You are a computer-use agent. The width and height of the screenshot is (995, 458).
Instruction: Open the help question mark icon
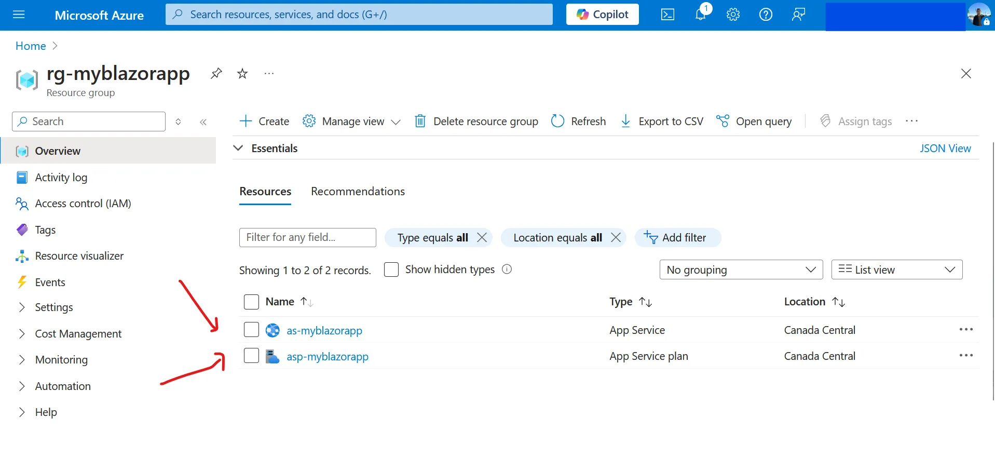click(x=766, y=15)
